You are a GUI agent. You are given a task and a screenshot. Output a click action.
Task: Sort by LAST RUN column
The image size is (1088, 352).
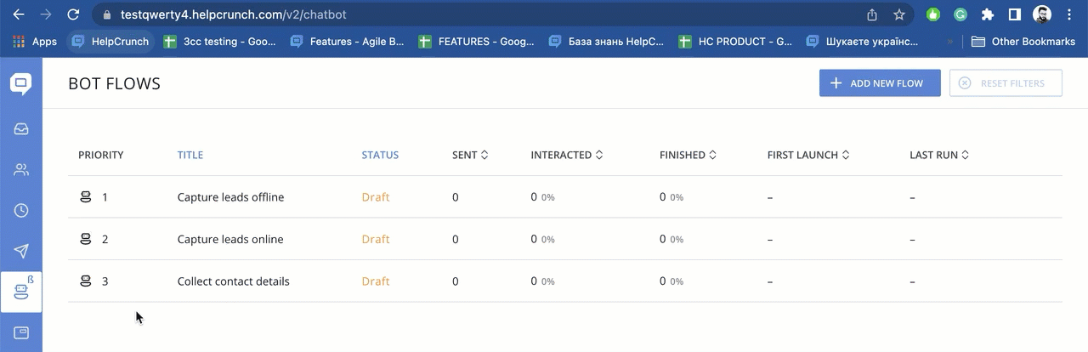(938, 155)
